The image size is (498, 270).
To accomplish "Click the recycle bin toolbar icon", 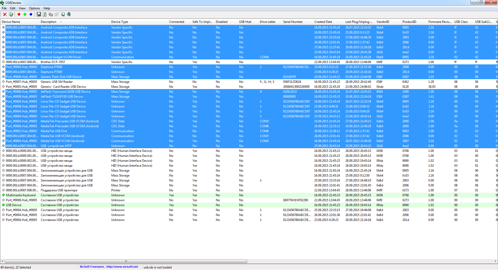I will [x=11, y=15].
